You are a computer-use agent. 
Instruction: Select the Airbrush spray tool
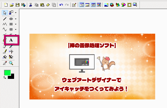[11, 51]
